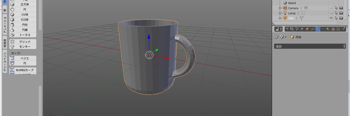
Task: Add the monkey mesh (モンキー)
Action: coord(23,47)
